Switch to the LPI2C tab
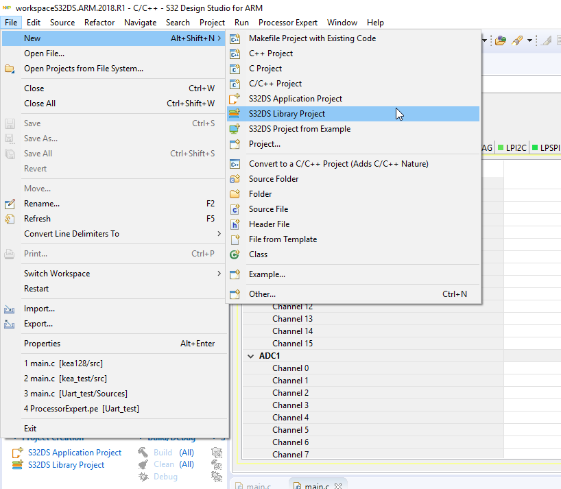 [512, 148]
